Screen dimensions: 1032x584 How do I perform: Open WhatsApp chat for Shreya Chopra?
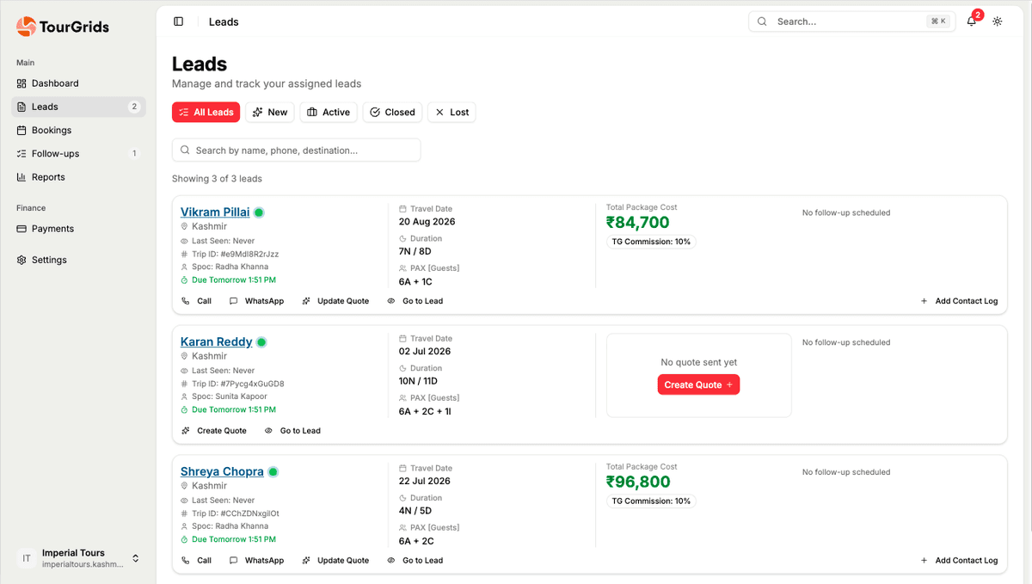pos(255,560)
